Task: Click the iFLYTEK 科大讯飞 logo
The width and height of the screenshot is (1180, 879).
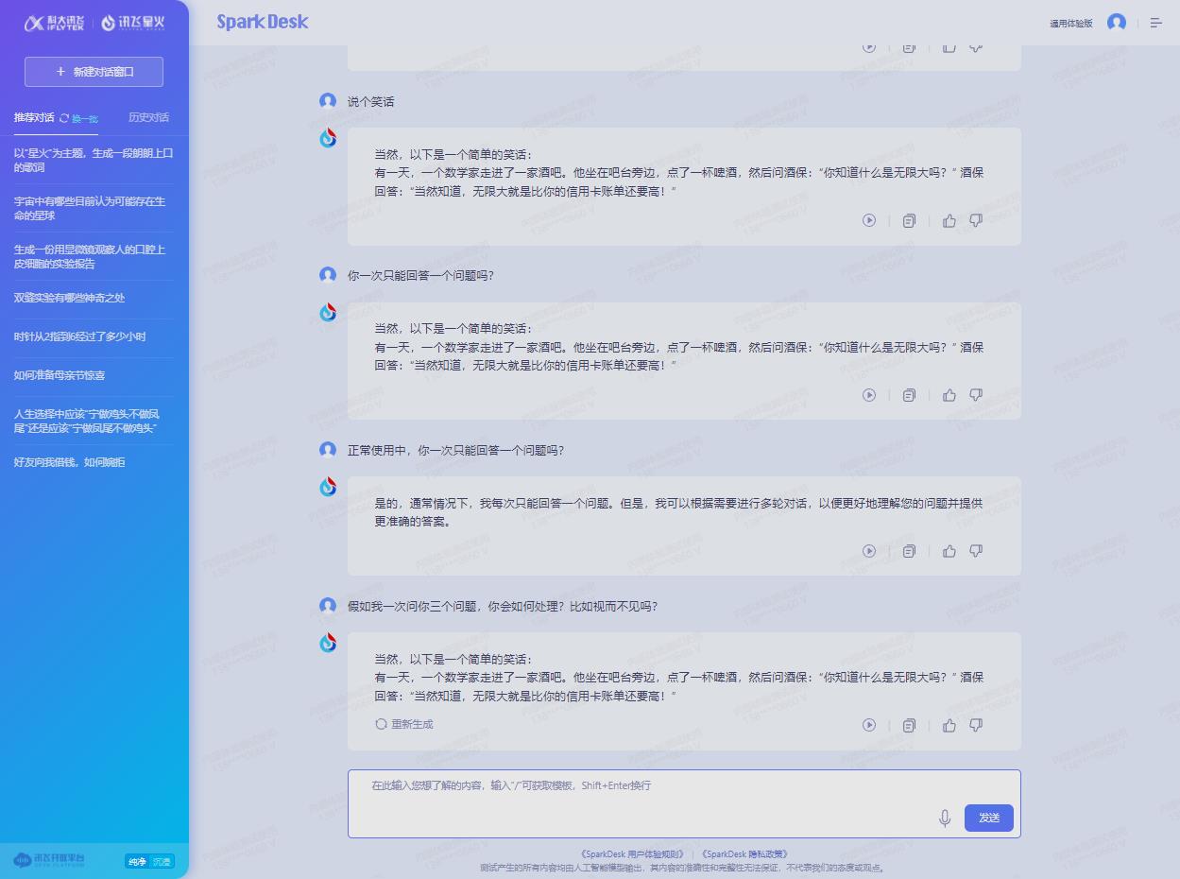Action: (x=56, y=23)
